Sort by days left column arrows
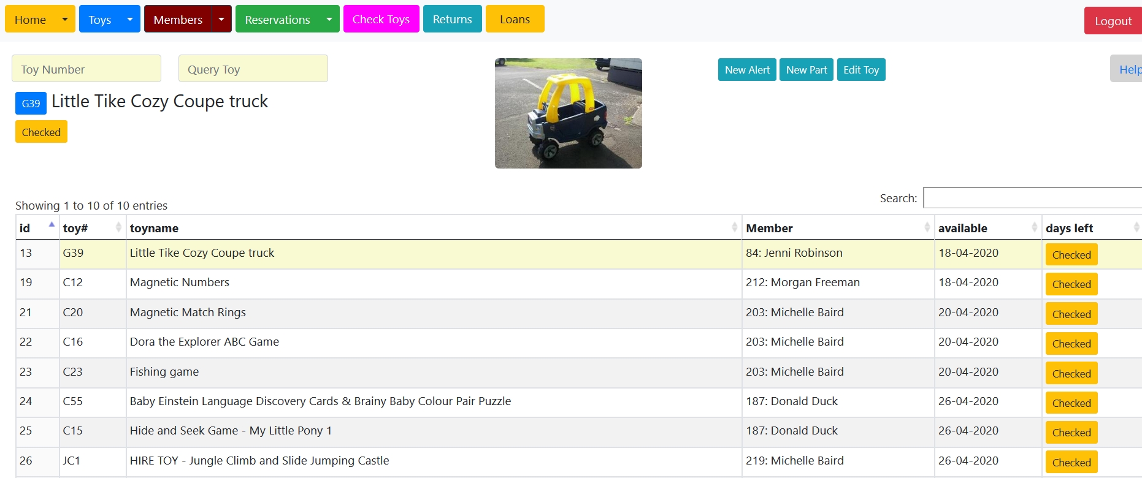Viewport: 1142px width, 478px height. (x=1136, y=227)
